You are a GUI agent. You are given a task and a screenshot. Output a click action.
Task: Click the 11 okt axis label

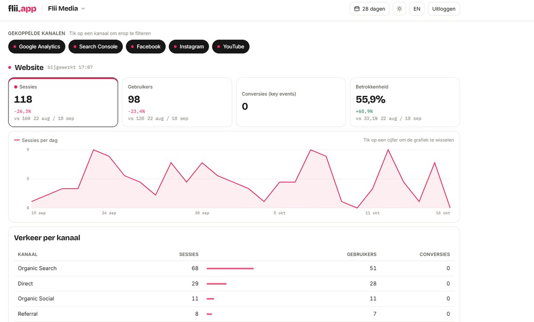click(x=372, y=213)
